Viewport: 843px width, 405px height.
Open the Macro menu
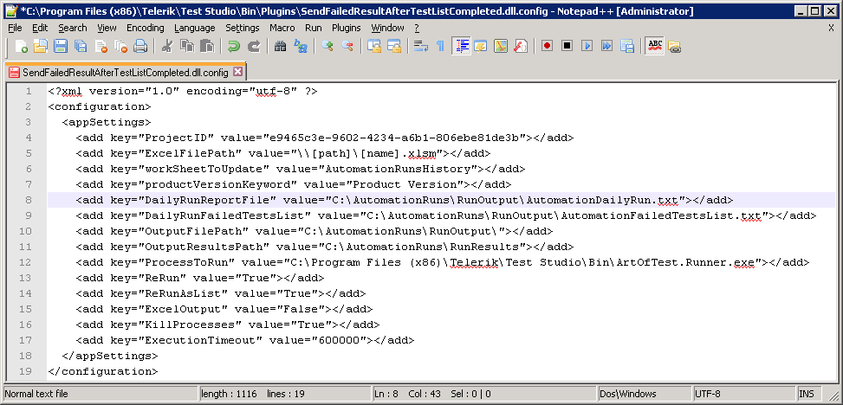282,28
